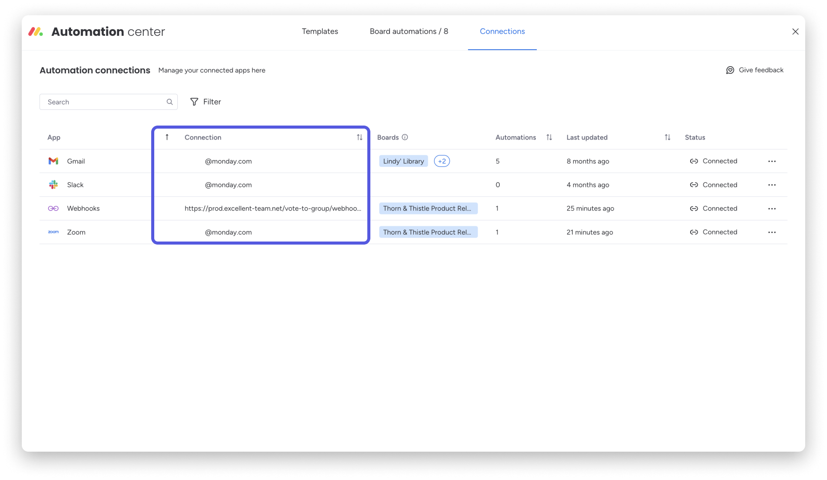Click the Connected link icon for Gmail
Viewport: 827px width, 480px height.
pos(694,161)
